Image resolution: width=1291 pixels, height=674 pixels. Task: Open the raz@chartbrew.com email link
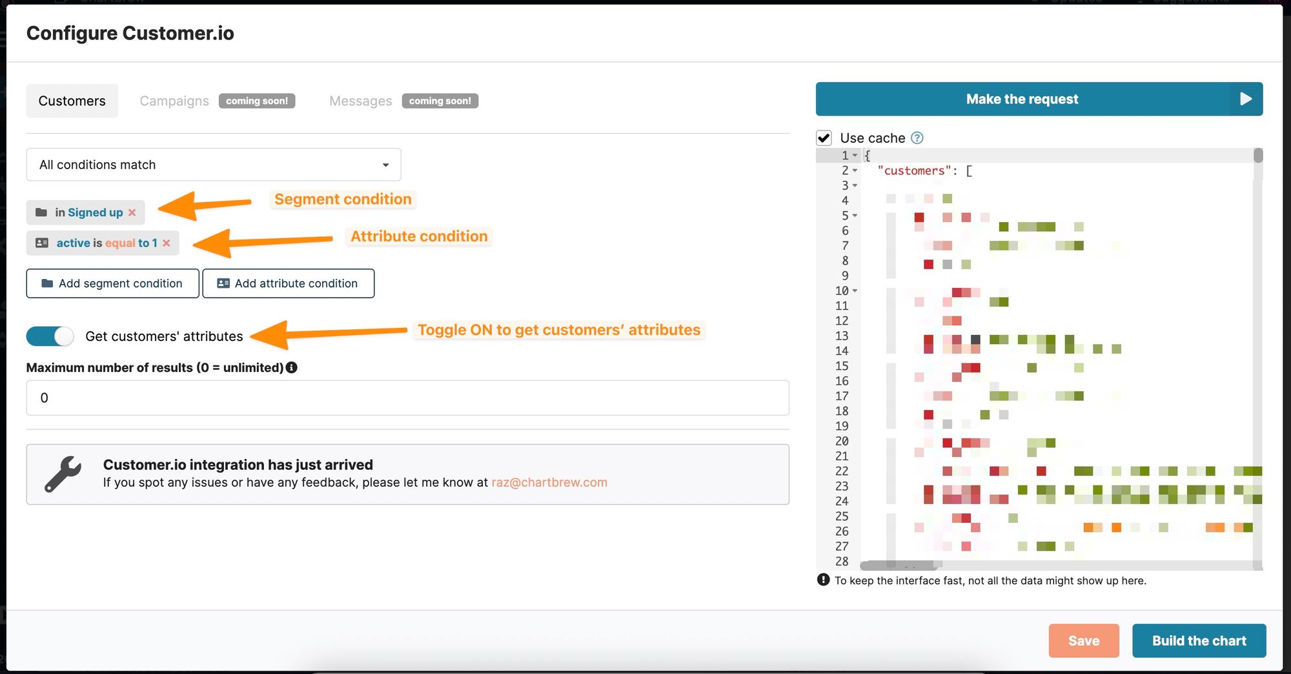tap(549, 482)
